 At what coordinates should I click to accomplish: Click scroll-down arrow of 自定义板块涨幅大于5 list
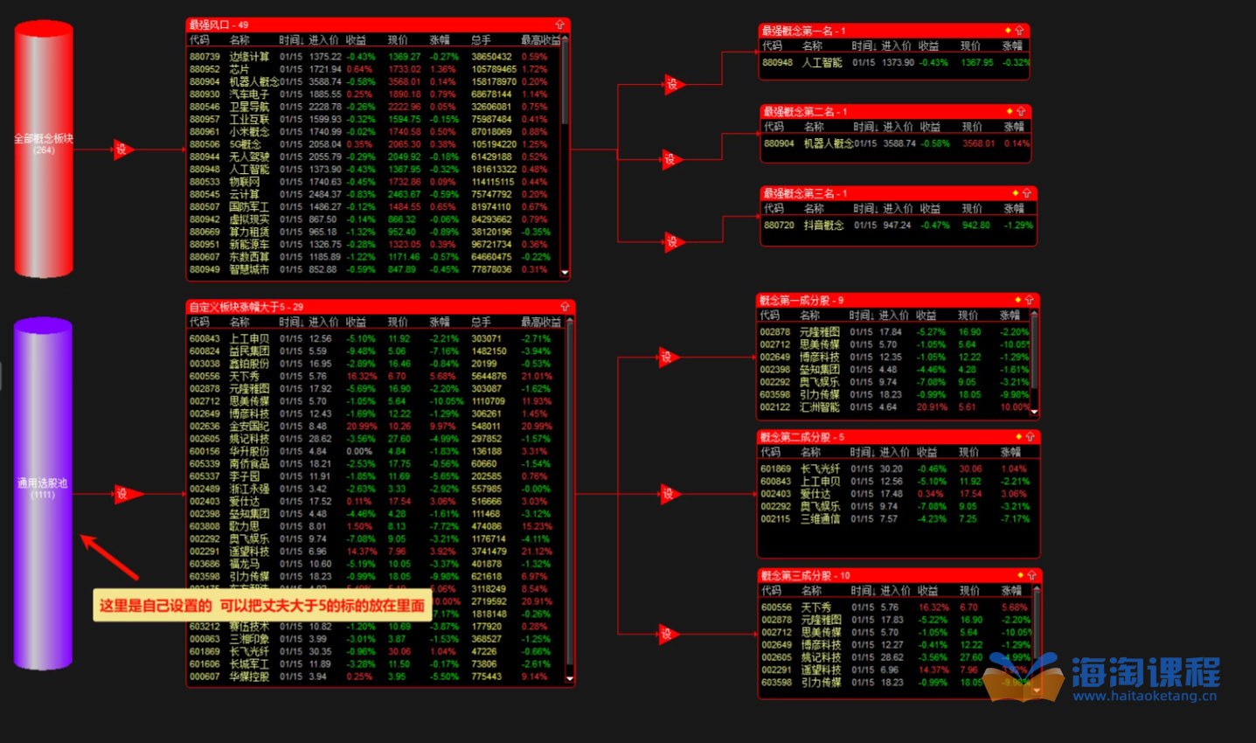570,678
